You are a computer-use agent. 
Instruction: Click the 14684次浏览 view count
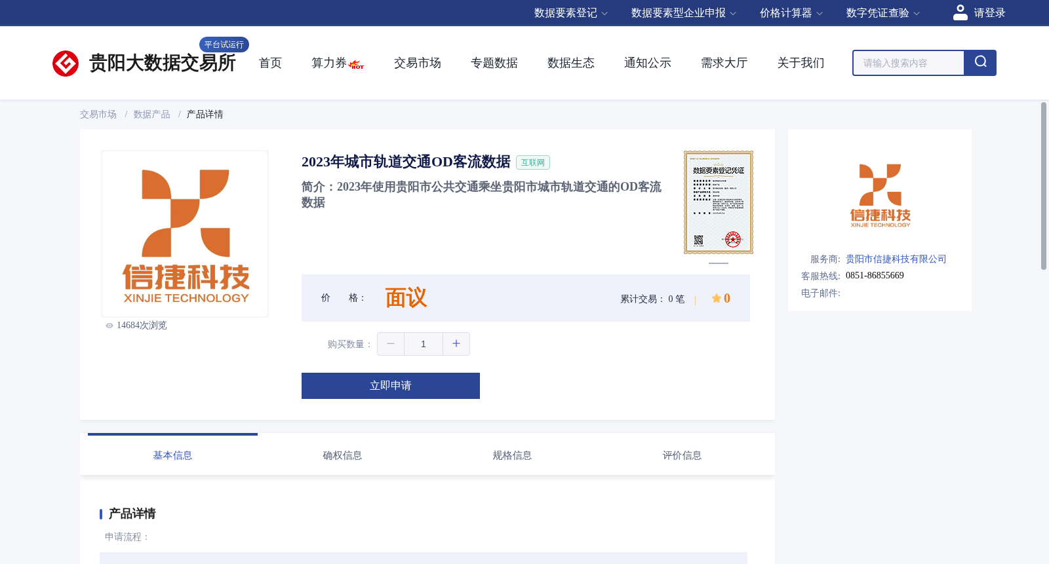(142, 326)
